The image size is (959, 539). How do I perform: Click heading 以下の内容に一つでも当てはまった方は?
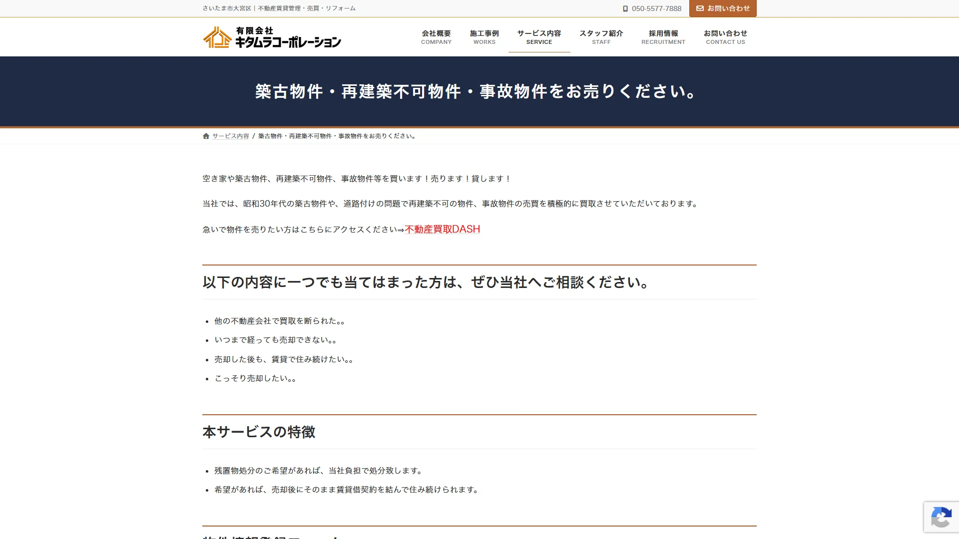point(426,282)
